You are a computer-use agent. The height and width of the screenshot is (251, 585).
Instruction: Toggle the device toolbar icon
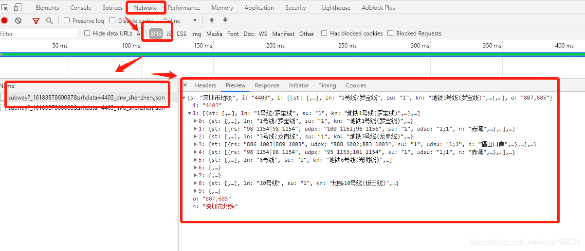[x=18, y=7]
